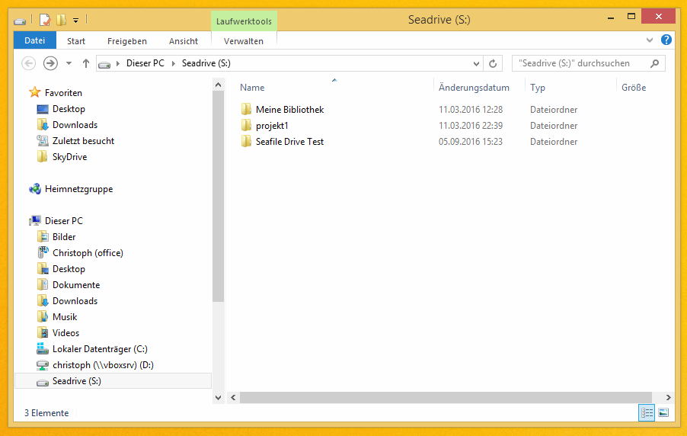Switch to large icons view in status bar
The width and height of the screenshot is (687, 436).
click(x=663, y=413)
